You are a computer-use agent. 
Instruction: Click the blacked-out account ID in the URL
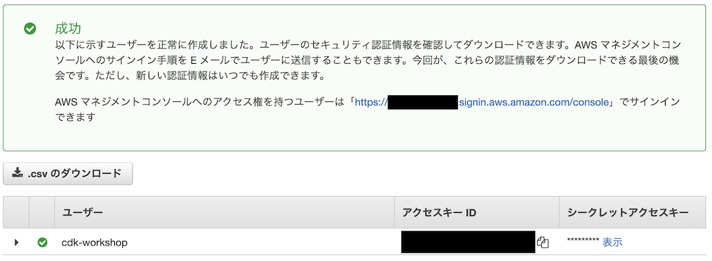click(423, 103)
